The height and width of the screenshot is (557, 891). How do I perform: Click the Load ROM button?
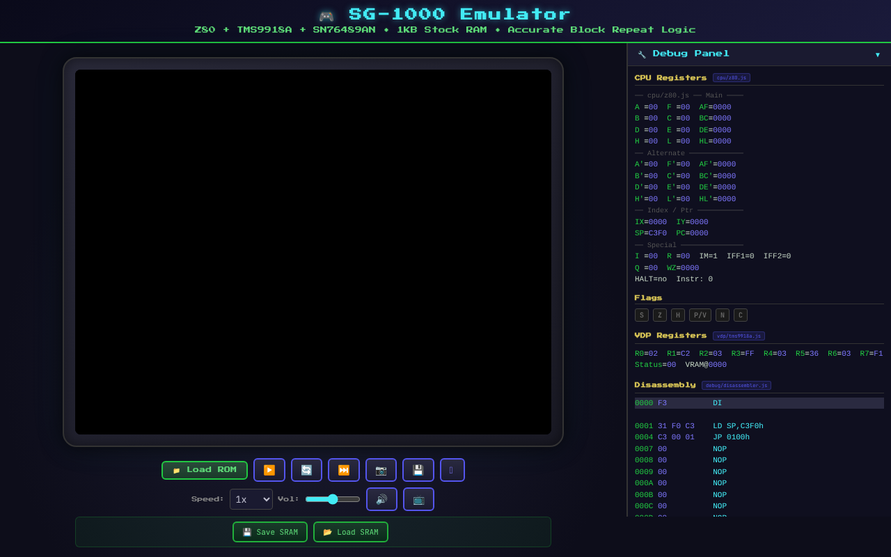pos(205,470)
